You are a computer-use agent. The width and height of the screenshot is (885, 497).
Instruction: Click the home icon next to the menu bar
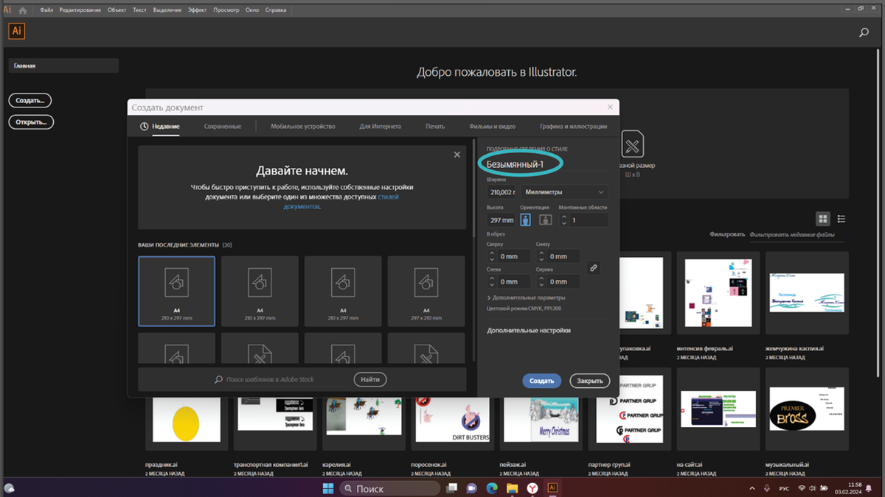pos(22,10)
